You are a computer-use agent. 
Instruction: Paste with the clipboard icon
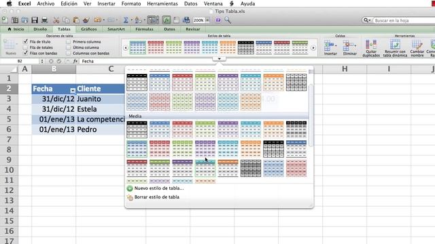[76, 20]
